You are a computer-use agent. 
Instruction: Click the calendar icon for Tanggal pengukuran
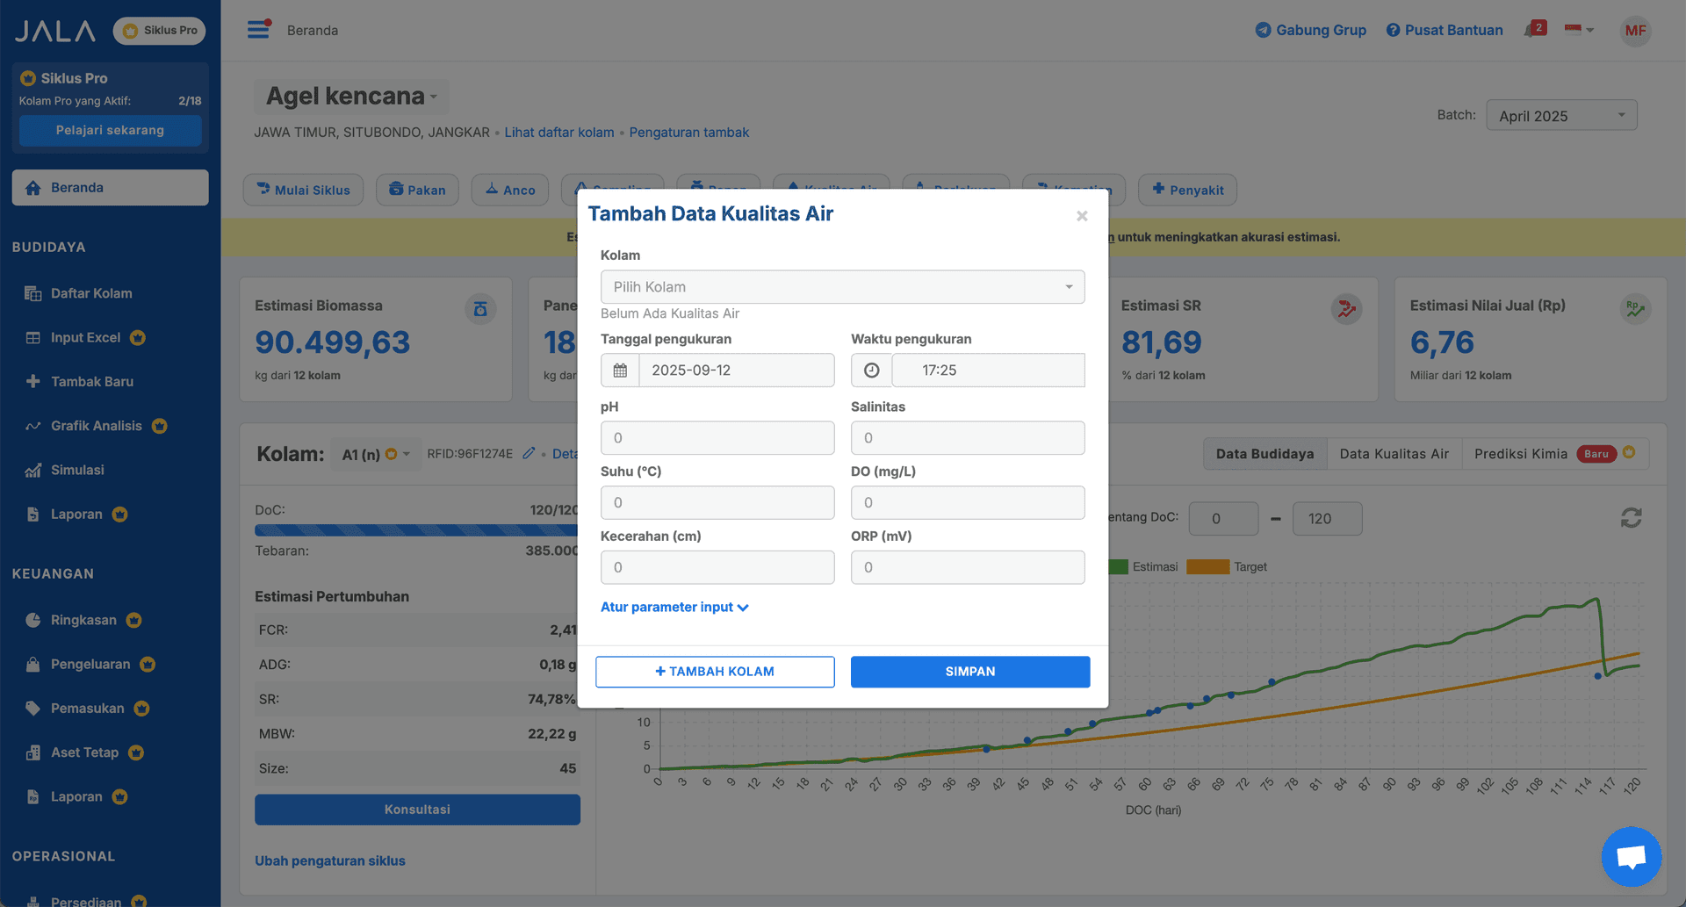click(x=620, y=371)
